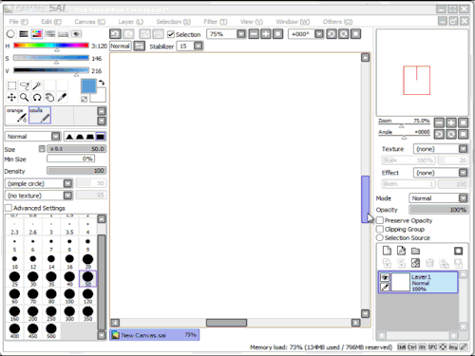Open the (simple circle) brush shape dropdown
Viewport: 475px width, 356px height.
pos(68,183)
